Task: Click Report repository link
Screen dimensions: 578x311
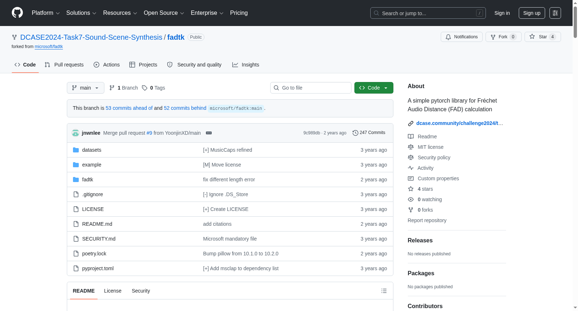Action: pyautogui.click(x=427, y=220)
